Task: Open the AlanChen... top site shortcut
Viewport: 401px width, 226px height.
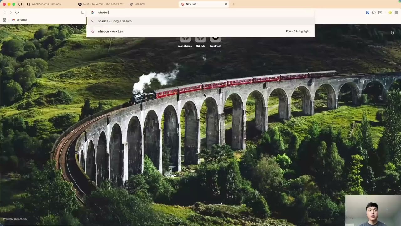Action: 185,42
